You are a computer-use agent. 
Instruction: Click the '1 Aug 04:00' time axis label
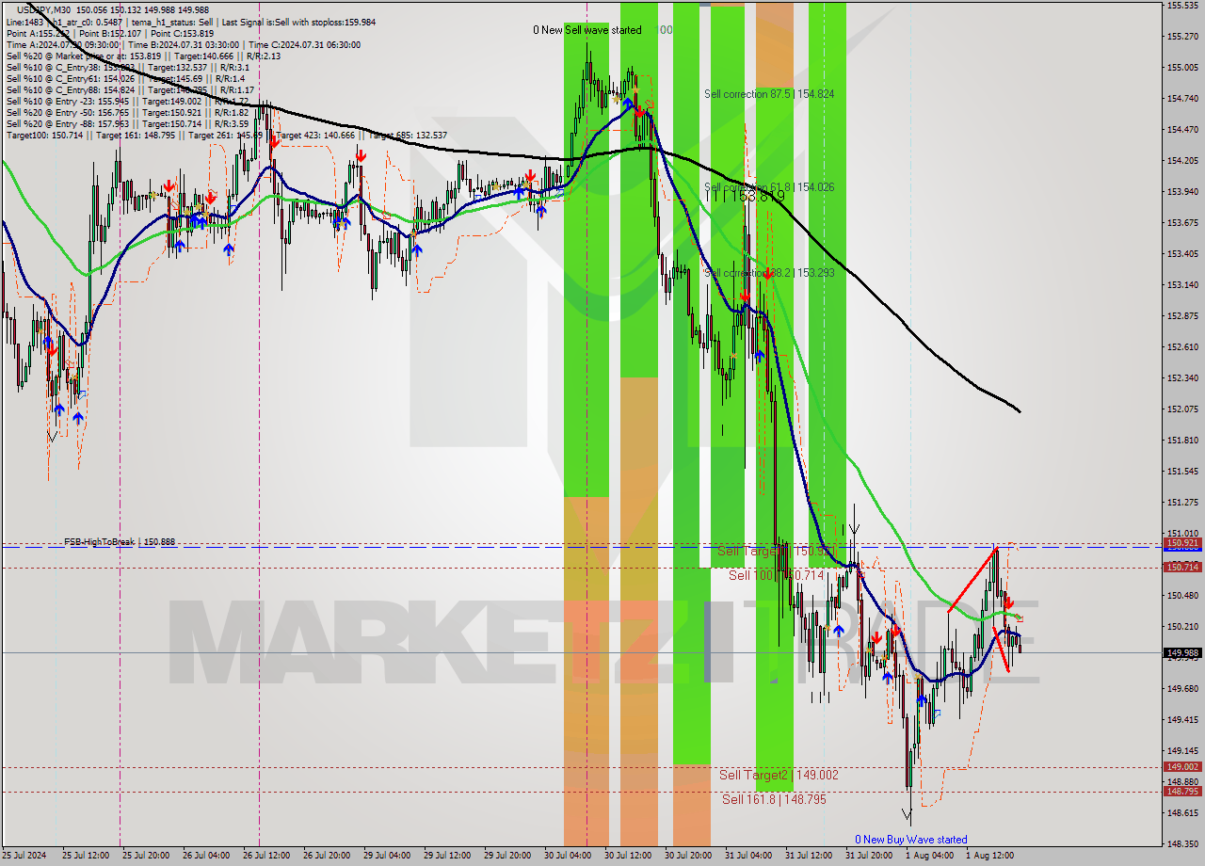point(928,856)
